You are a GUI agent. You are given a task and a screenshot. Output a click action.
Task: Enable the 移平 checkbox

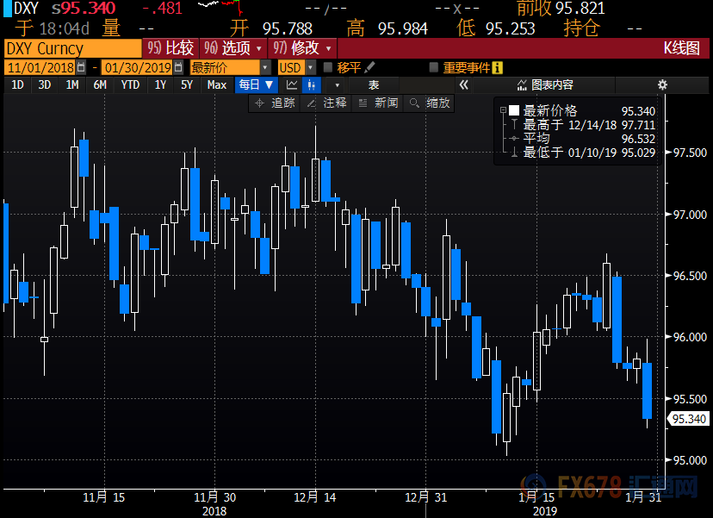(x=328, y=67)
